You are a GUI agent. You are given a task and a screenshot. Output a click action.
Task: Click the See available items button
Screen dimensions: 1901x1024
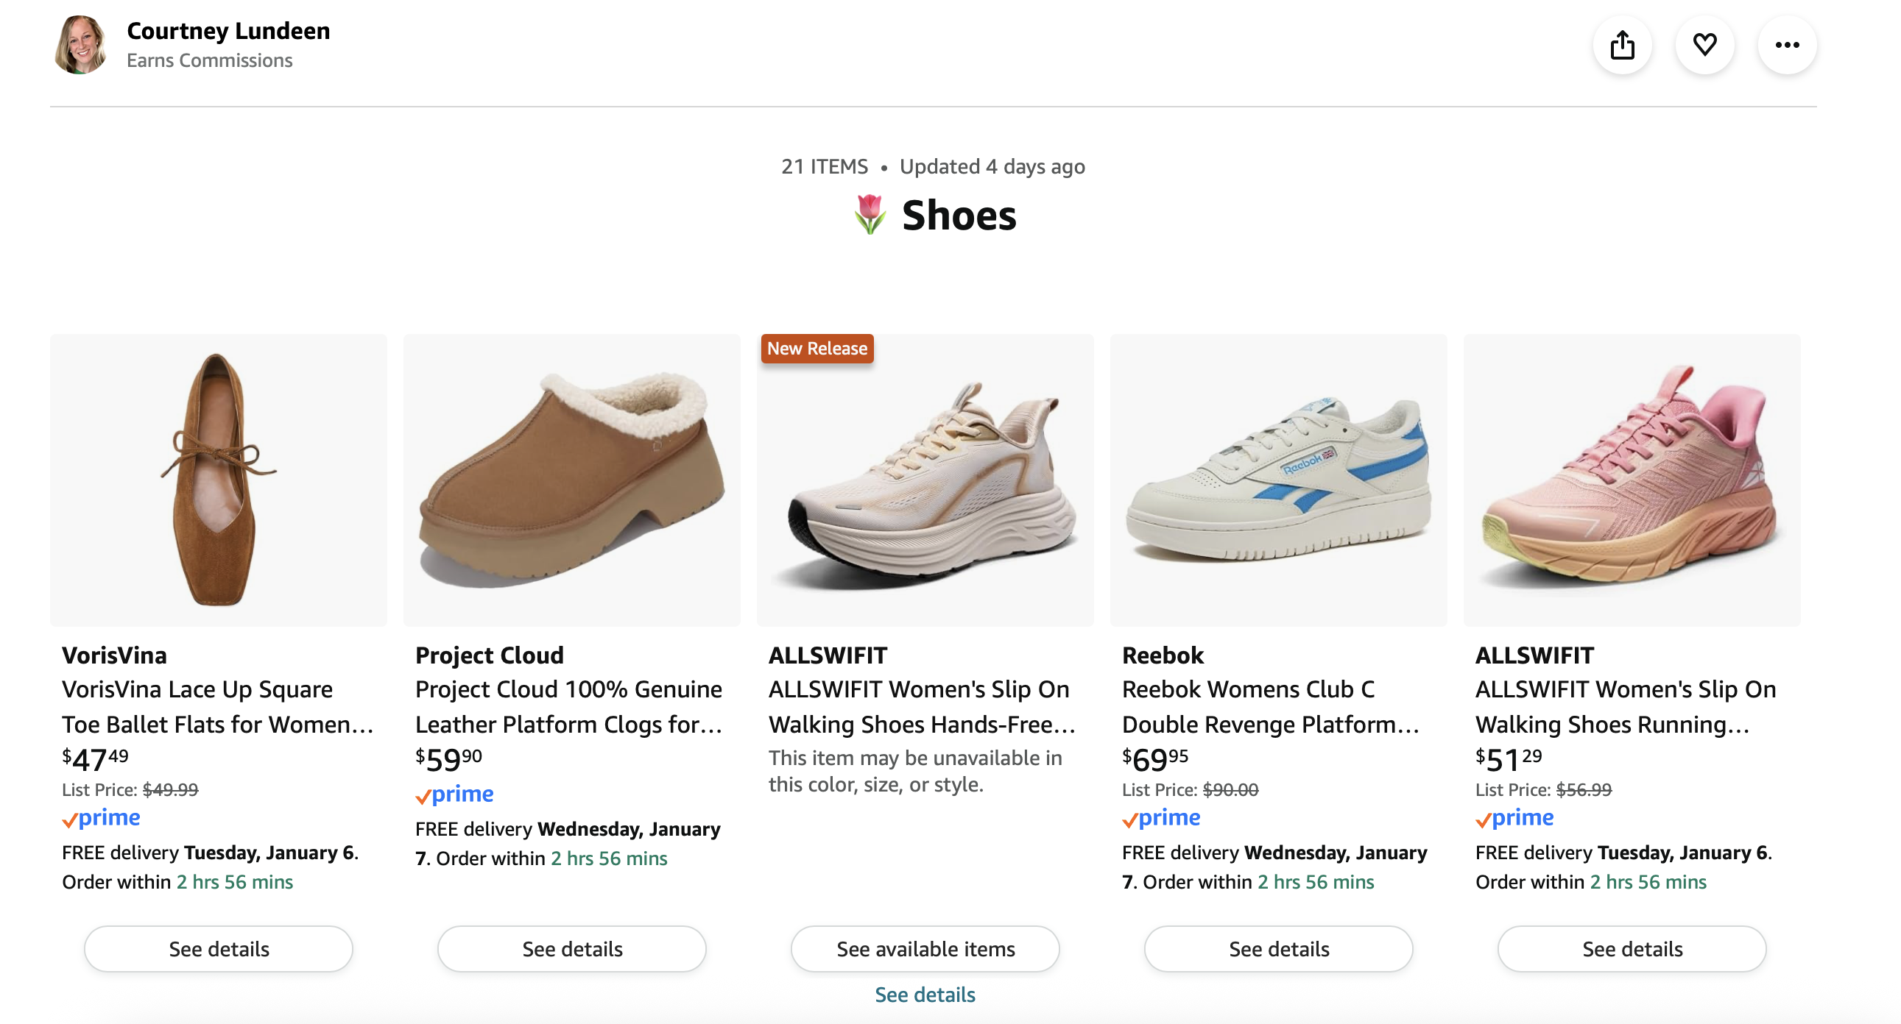point(925,949)
